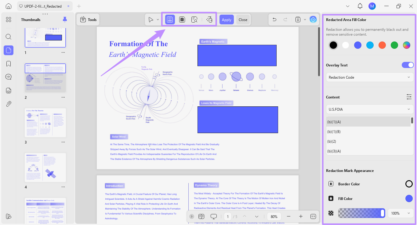This screenshot has height=225, width=417.
Task: Click the Close redaction button
Action: tap(243, 20)
